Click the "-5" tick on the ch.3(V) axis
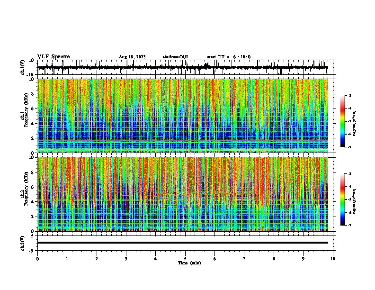The height and width of the screenshot is (290, 375). click(x=32, y=251)
